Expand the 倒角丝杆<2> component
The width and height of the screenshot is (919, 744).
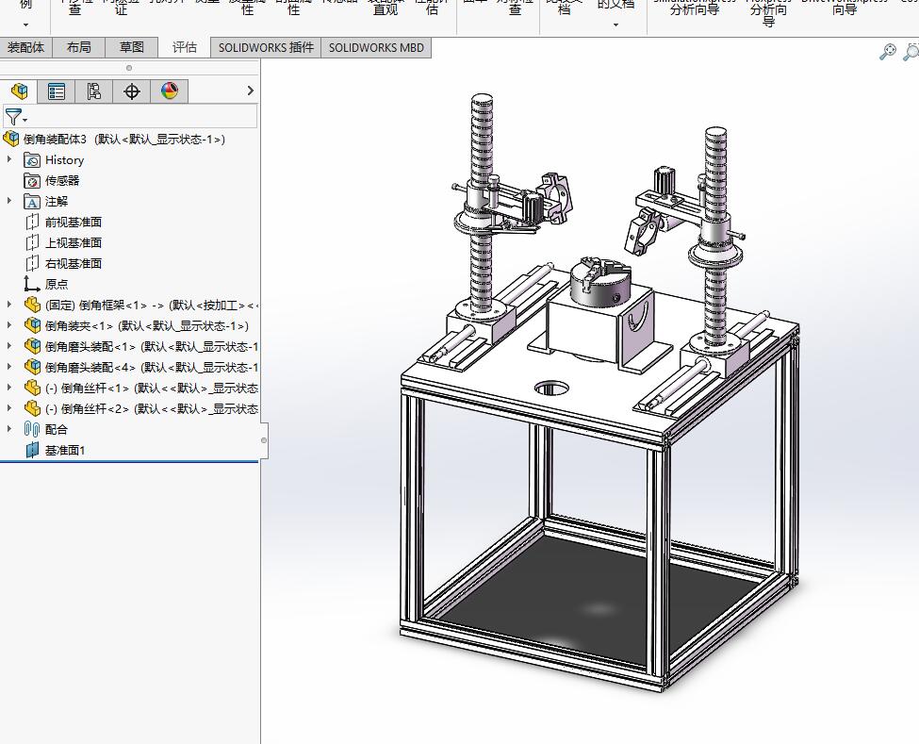pyautogui.click(x=8, y=408)
